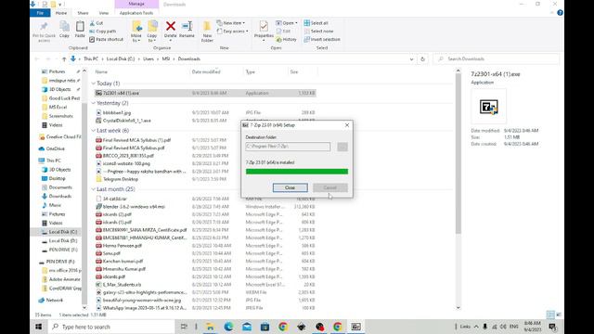Click Invert selection in the ribbon
Screen dimensions: 594x334
point(322,39)
